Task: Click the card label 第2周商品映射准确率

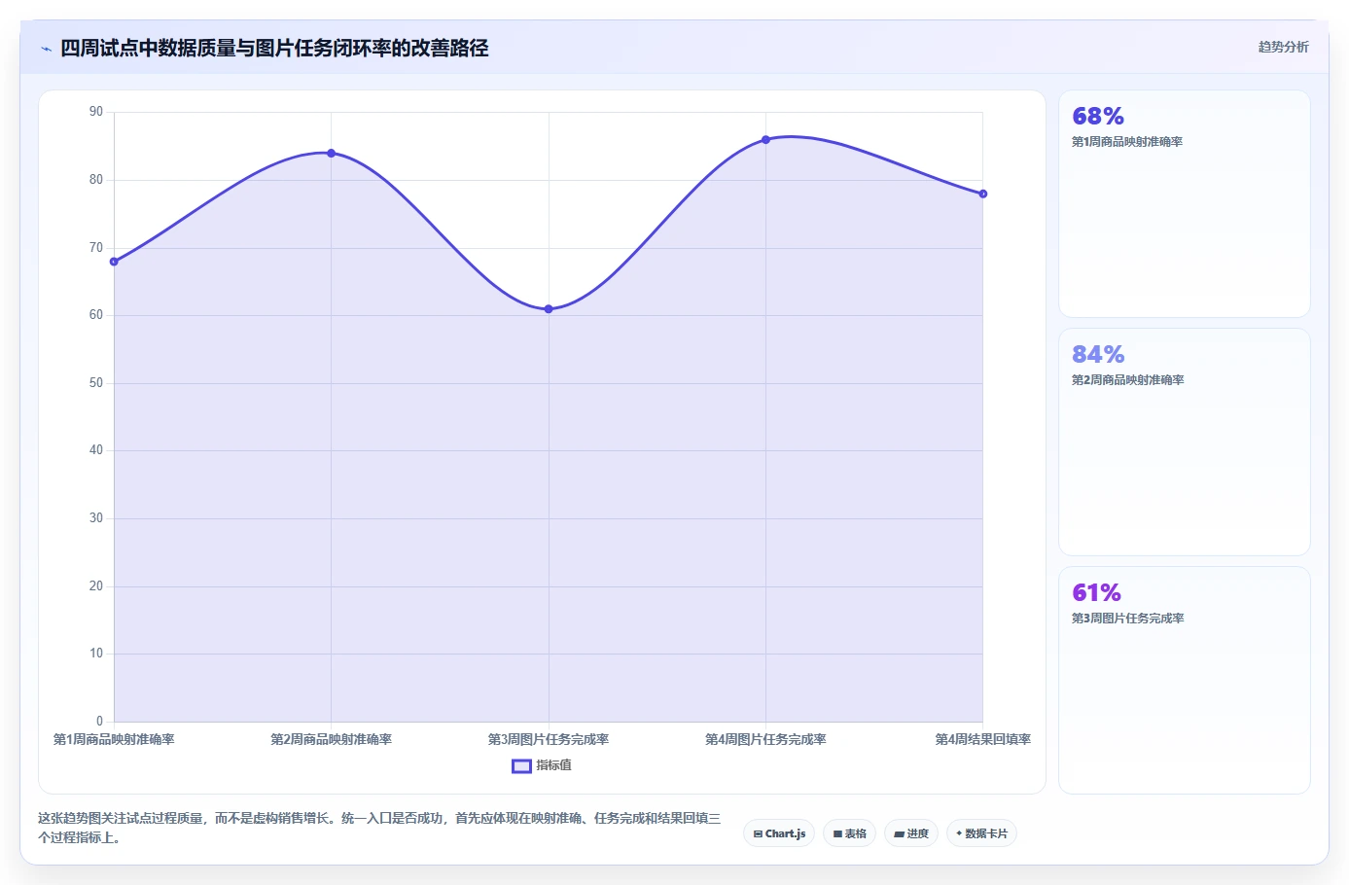Action: coord(1127,380)
